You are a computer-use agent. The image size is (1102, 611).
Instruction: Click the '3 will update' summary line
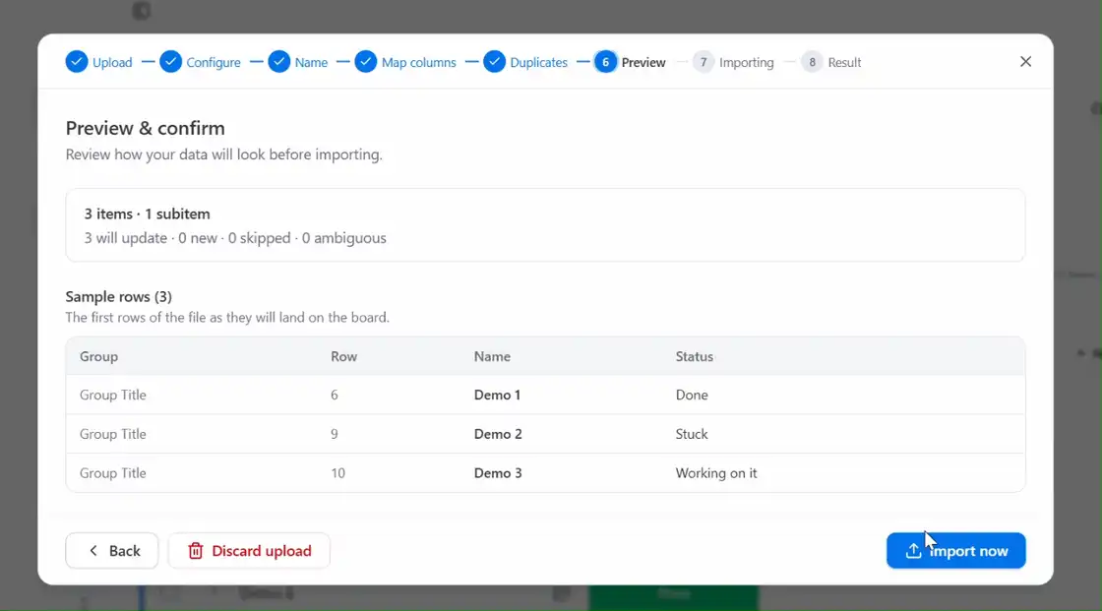click(x=235, y=238)
